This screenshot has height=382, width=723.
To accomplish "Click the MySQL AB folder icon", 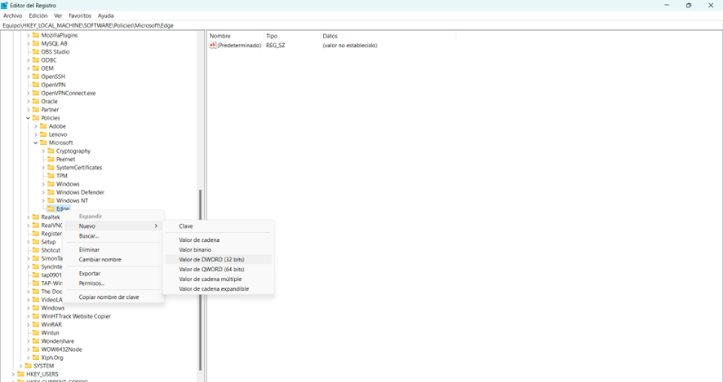I will [x=36, y=43].
